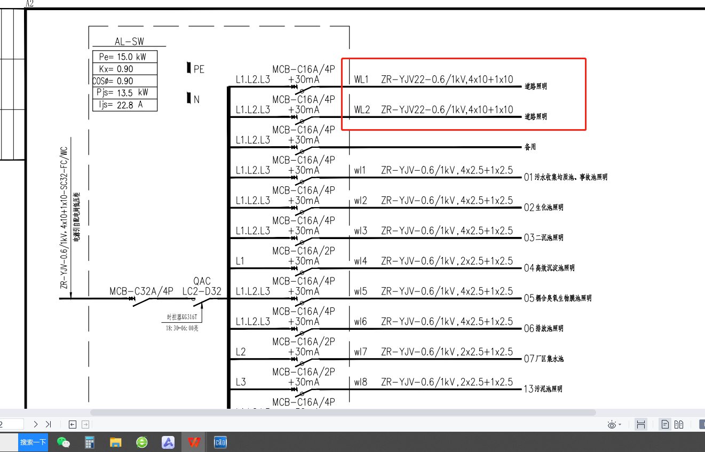Click the vertical incoming cable ZR-YJV label
This screenshot has width=705, height=452.
pos(64,218)
